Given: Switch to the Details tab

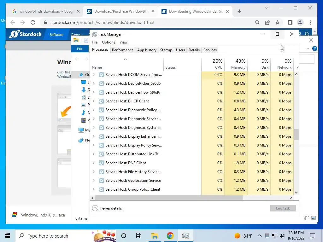Looking at the screenshot, I should point(194,50).
